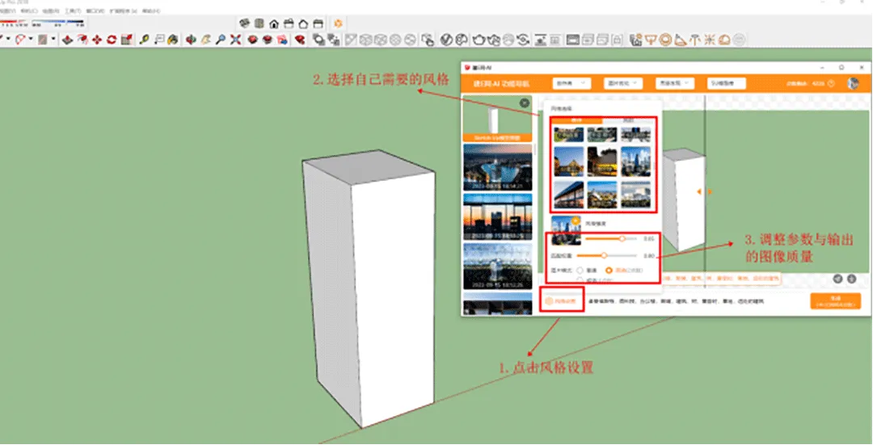Adjust the style strength slider handle

(622, 238)
